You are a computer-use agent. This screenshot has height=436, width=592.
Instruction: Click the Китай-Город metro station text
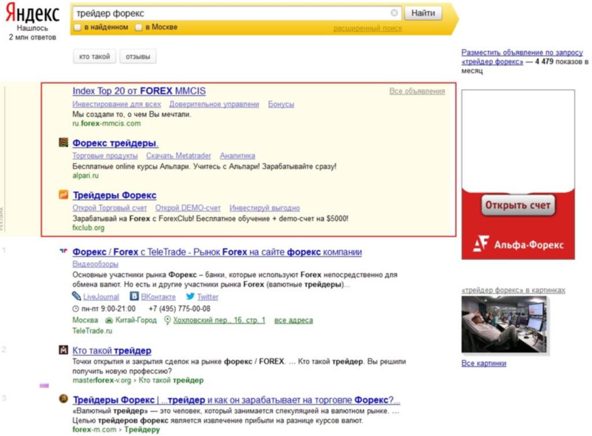click(135, 320)
